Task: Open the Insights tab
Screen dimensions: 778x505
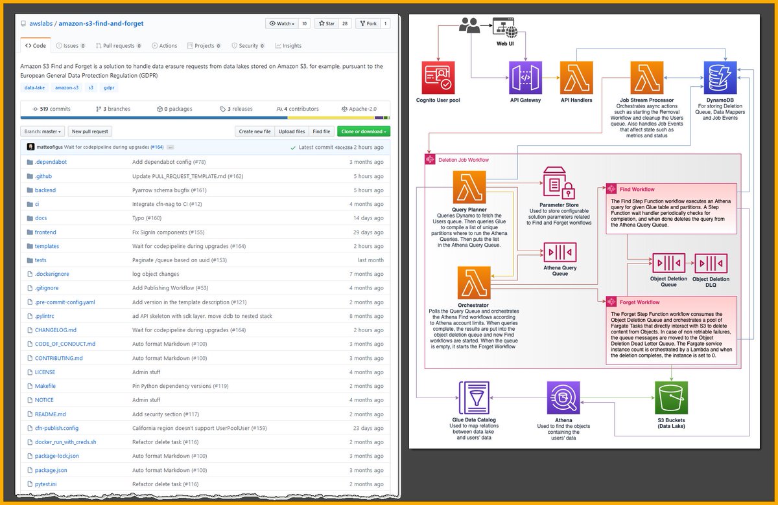Action: pyautogui.click(x=289, y=46)
